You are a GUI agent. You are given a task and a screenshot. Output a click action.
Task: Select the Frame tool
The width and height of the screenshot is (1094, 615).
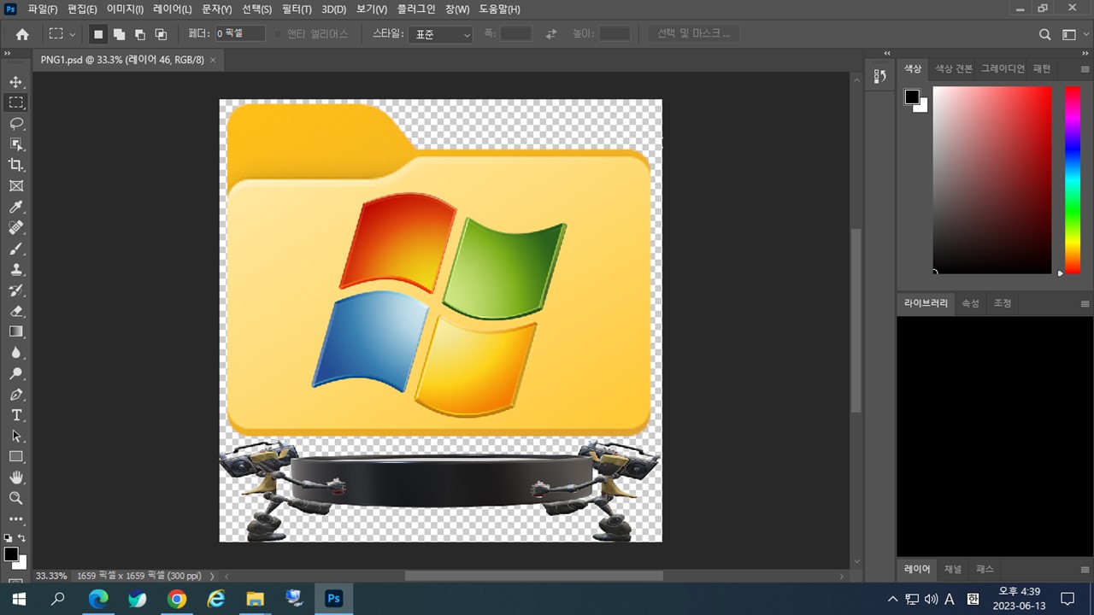click(x=16, y=186)
